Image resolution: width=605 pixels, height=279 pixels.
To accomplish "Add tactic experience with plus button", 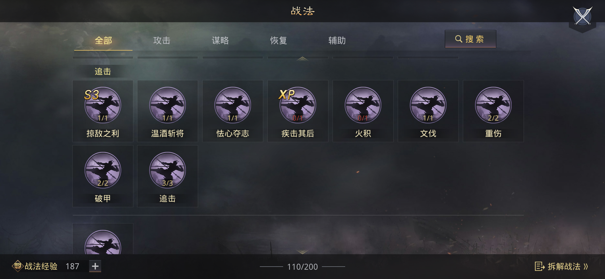I will [95, 266].
